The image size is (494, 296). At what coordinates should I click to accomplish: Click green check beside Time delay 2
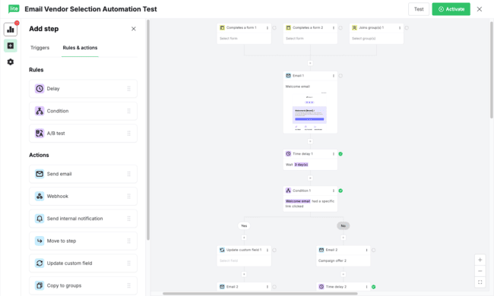[374, 287]
